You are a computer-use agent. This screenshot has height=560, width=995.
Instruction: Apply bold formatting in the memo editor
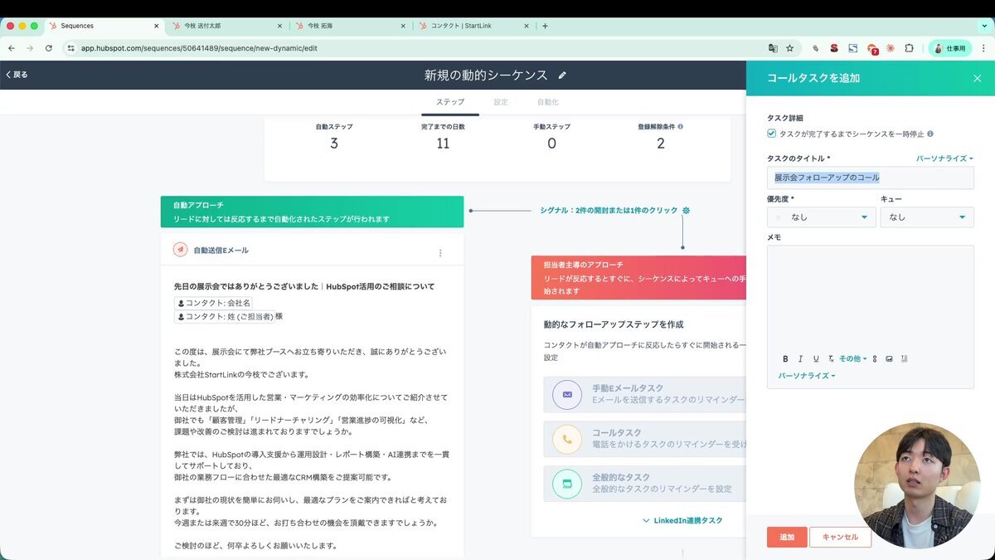click(x=785, y=358)
